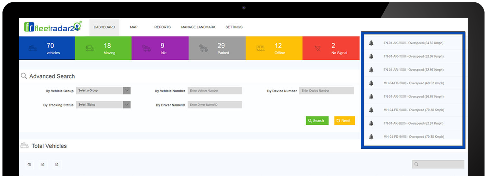Click the bell icon for the 66.67 Kmph overspeed alert

[371, 96]
